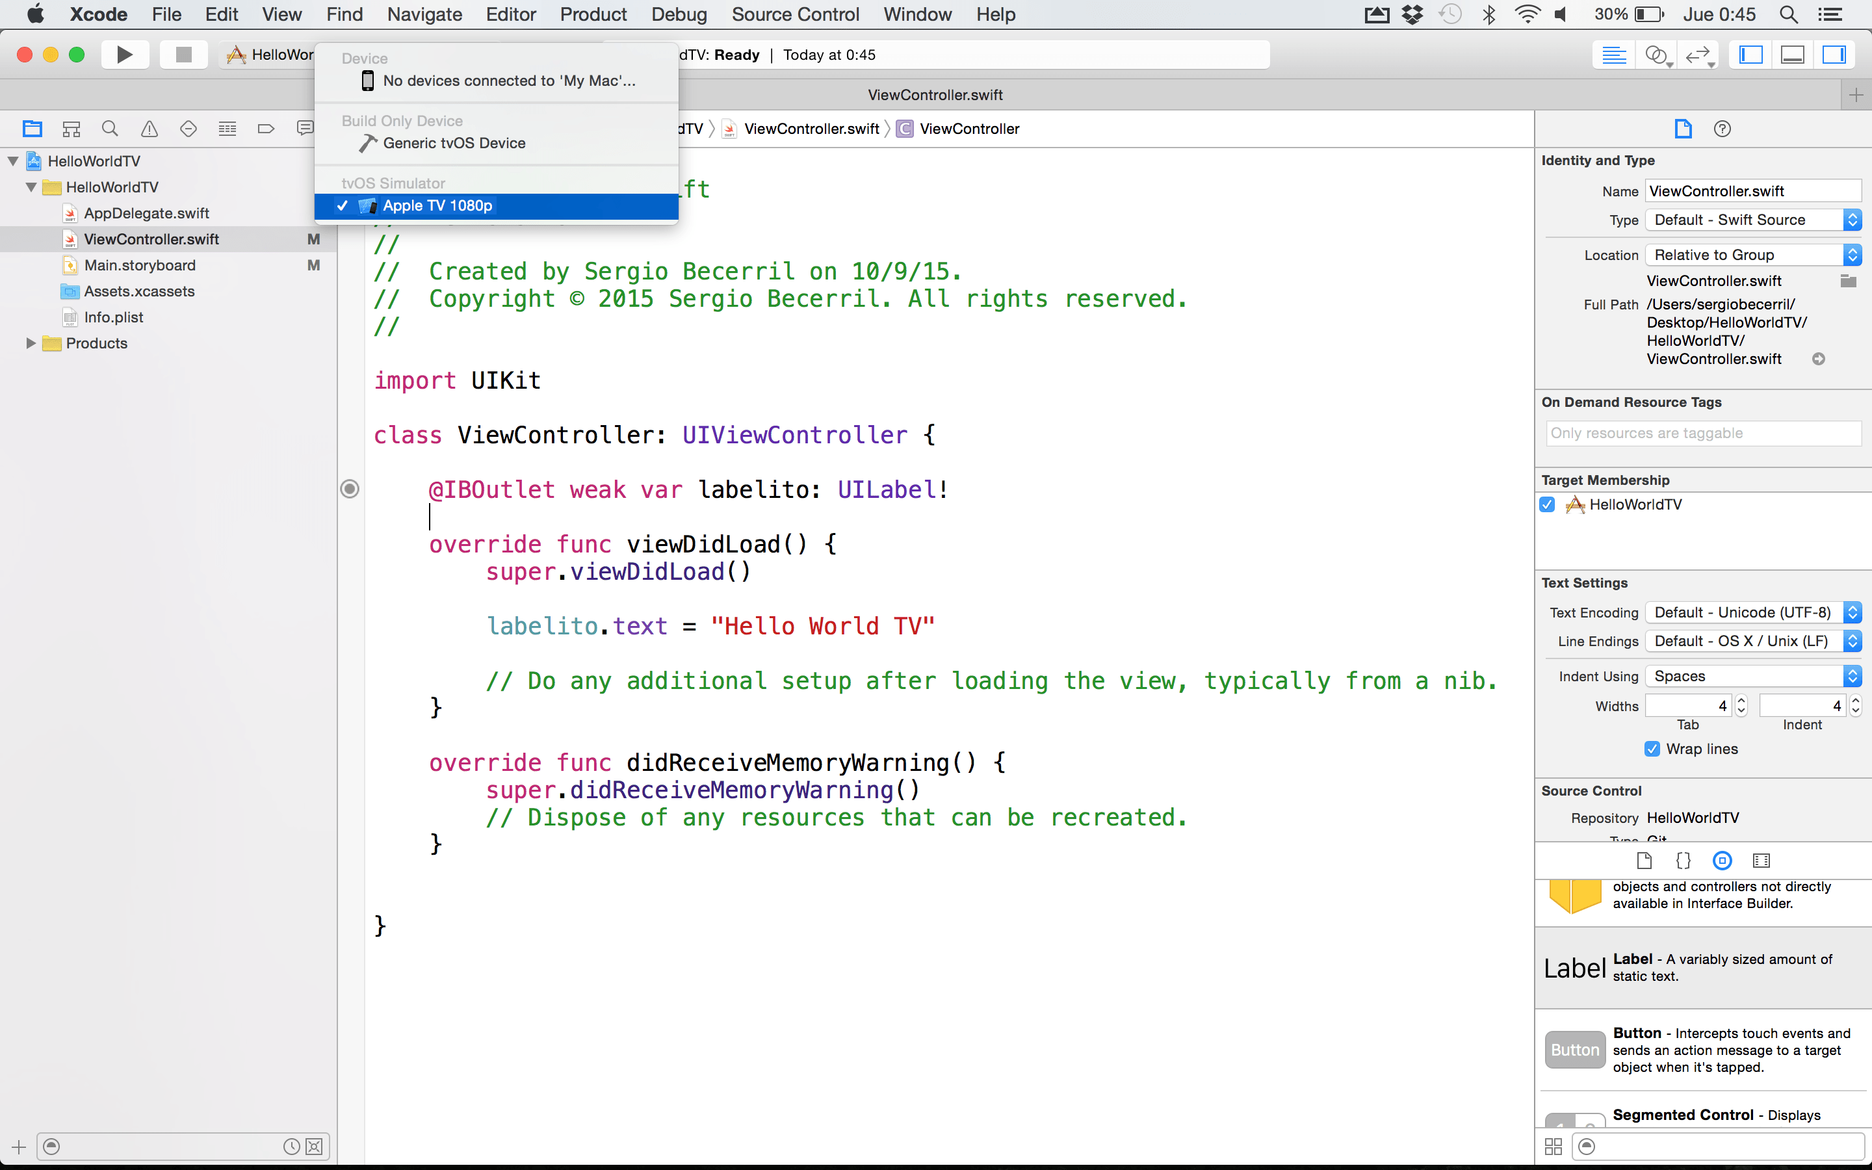Open the Text Encoding dropdown
Viewport: 1872px width, 1170px height.
[x=1753, y=612]
